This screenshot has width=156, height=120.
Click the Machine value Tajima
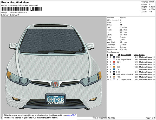[x=123, y=17]
